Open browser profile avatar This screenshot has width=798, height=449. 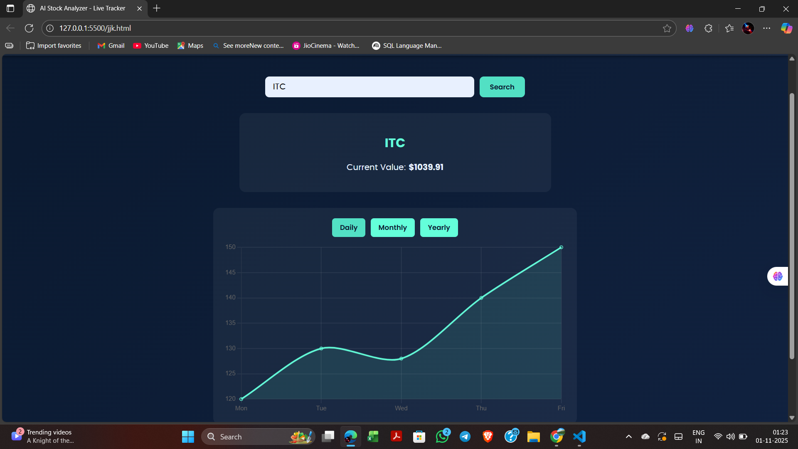coord(748,28)
